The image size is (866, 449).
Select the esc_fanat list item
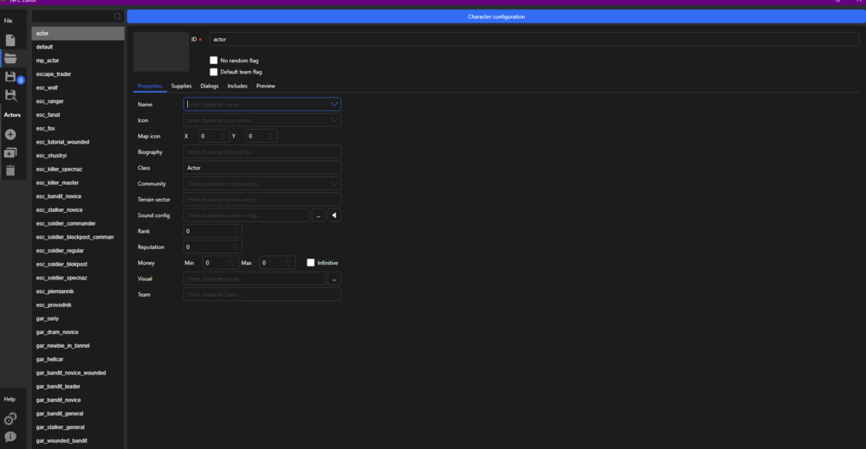click(x=78, y=115)
